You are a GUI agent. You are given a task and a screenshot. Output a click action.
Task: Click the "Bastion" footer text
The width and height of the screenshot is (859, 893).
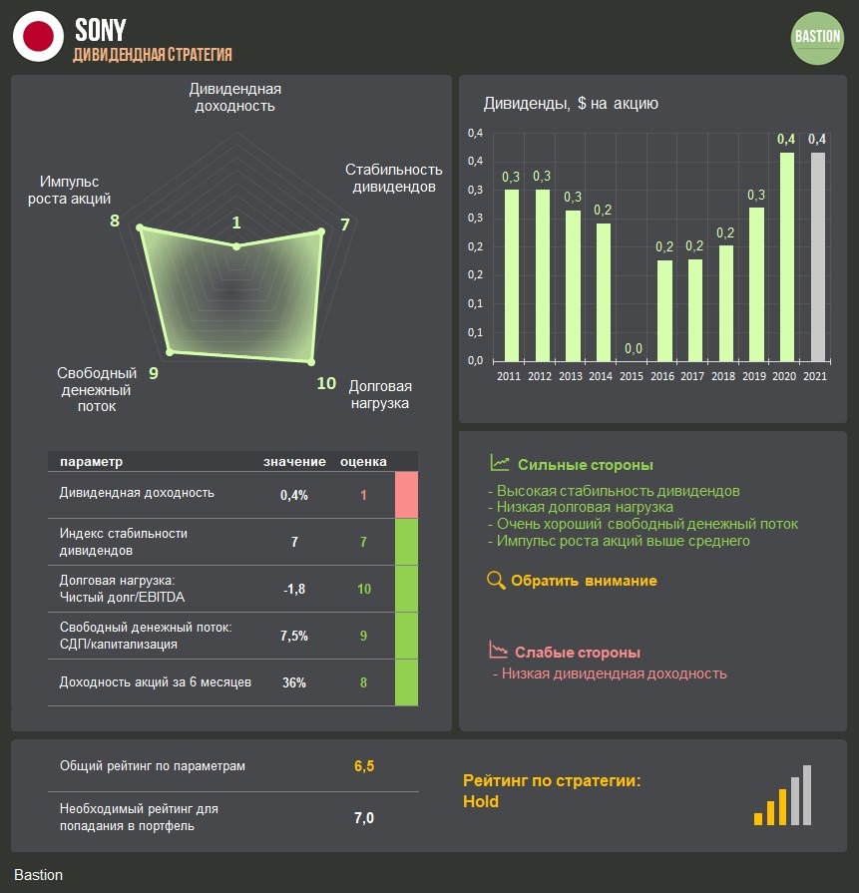pos(38,875)
